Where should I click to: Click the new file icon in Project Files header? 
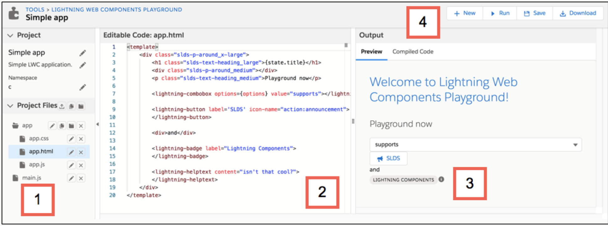coord(71,106)
